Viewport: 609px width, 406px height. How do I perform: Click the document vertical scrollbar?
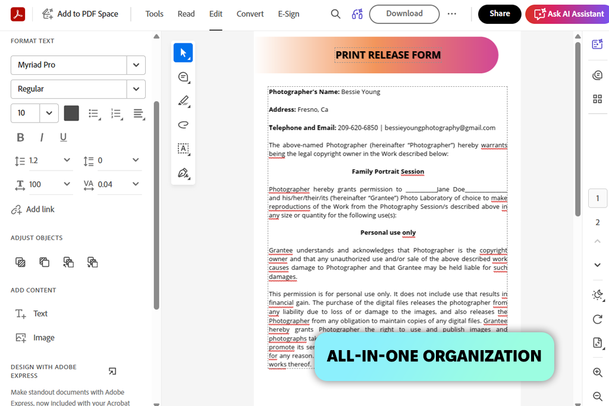pos(578,129)
